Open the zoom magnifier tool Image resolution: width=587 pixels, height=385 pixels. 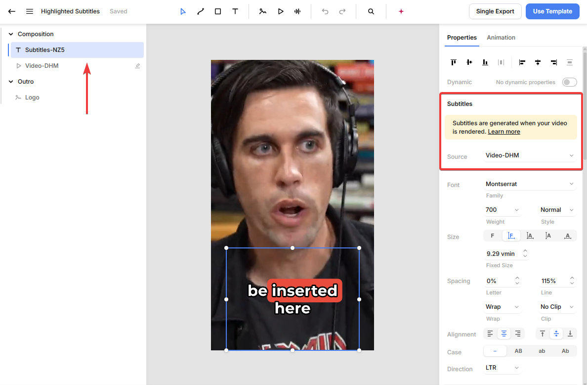tap(371, 11)
